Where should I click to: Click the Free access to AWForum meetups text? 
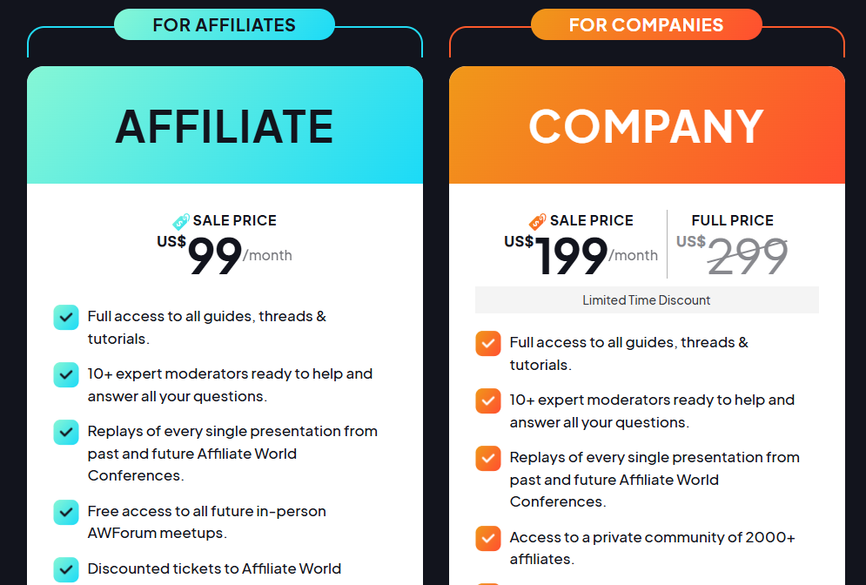point(206,522)
